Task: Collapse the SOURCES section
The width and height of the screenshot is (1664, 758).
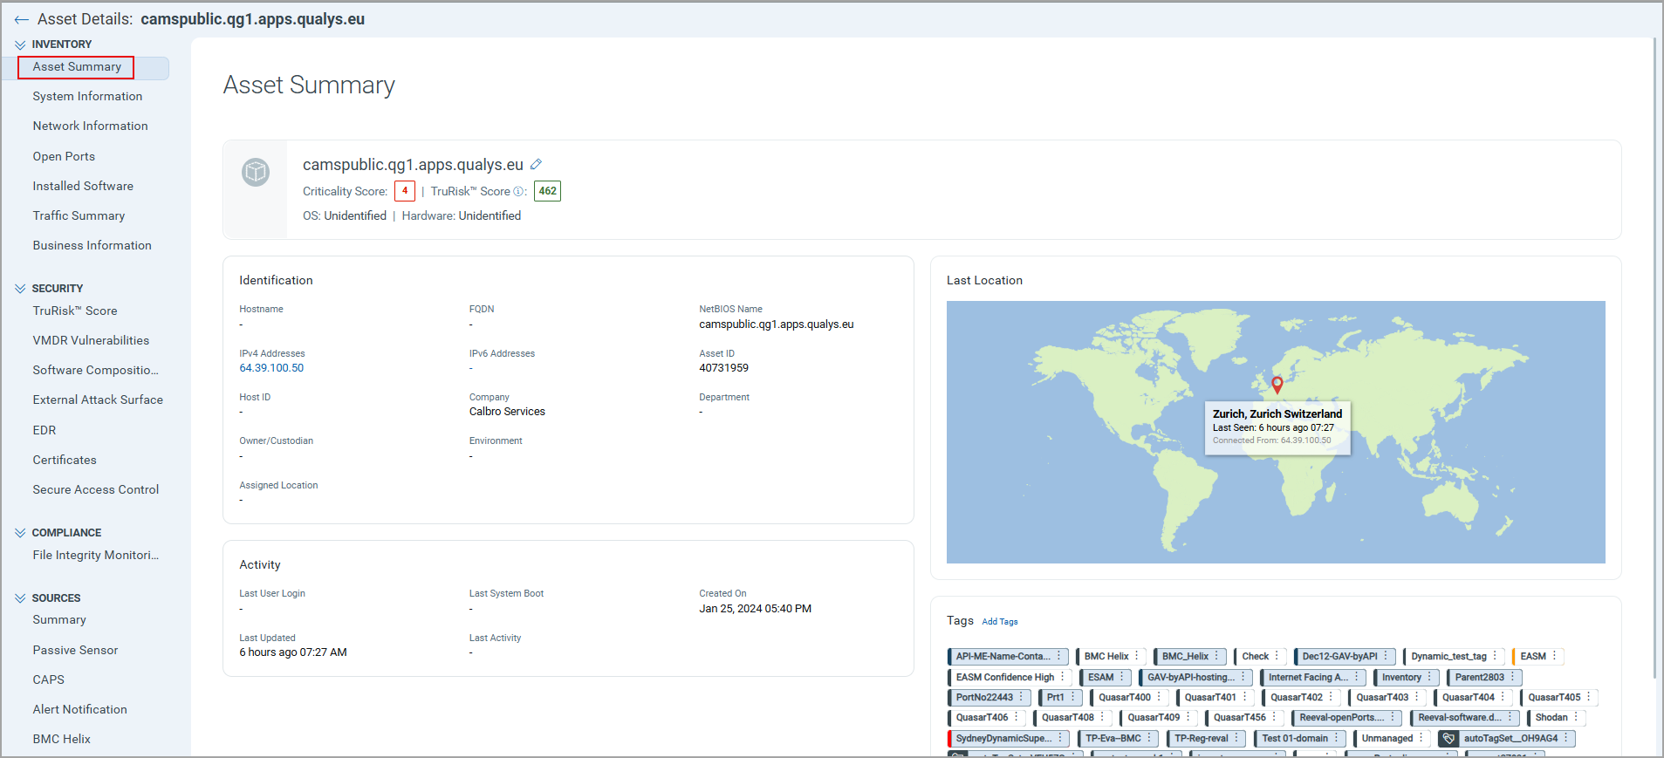Action: (x=20, y=598)
